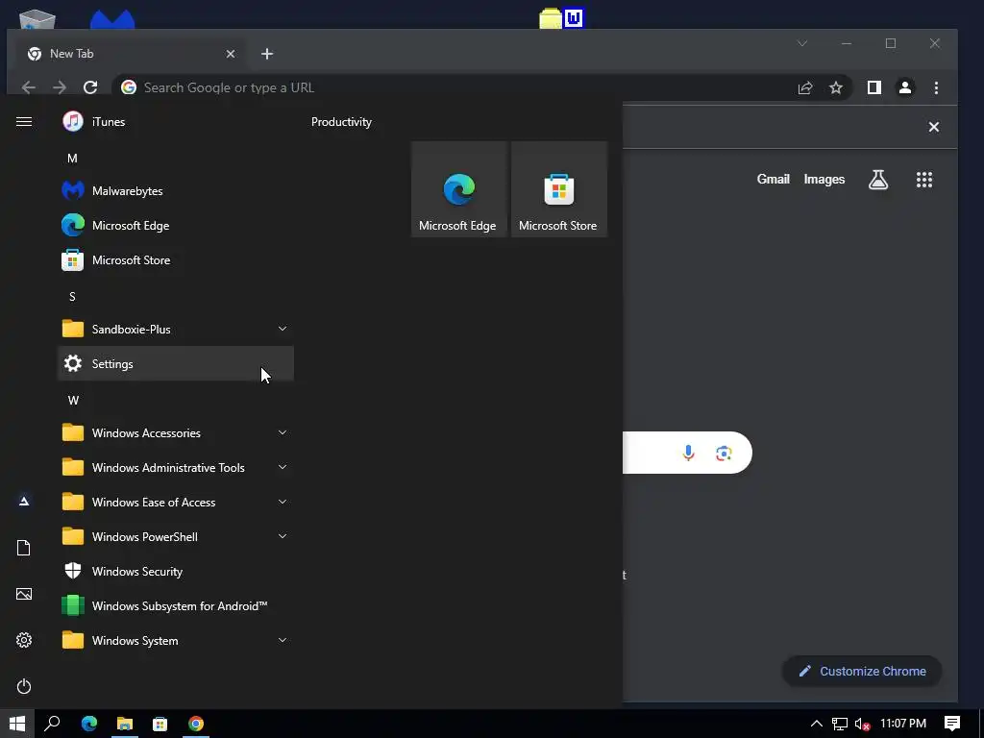Open File Explorer from the taskbar
The image size is (984, 738).
(x=125, y=724)
